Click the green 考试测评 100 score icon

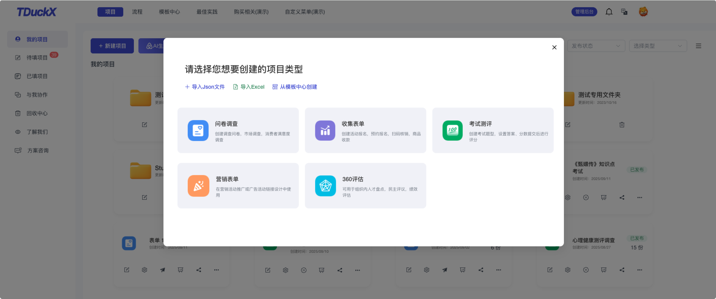click(452, 130)
